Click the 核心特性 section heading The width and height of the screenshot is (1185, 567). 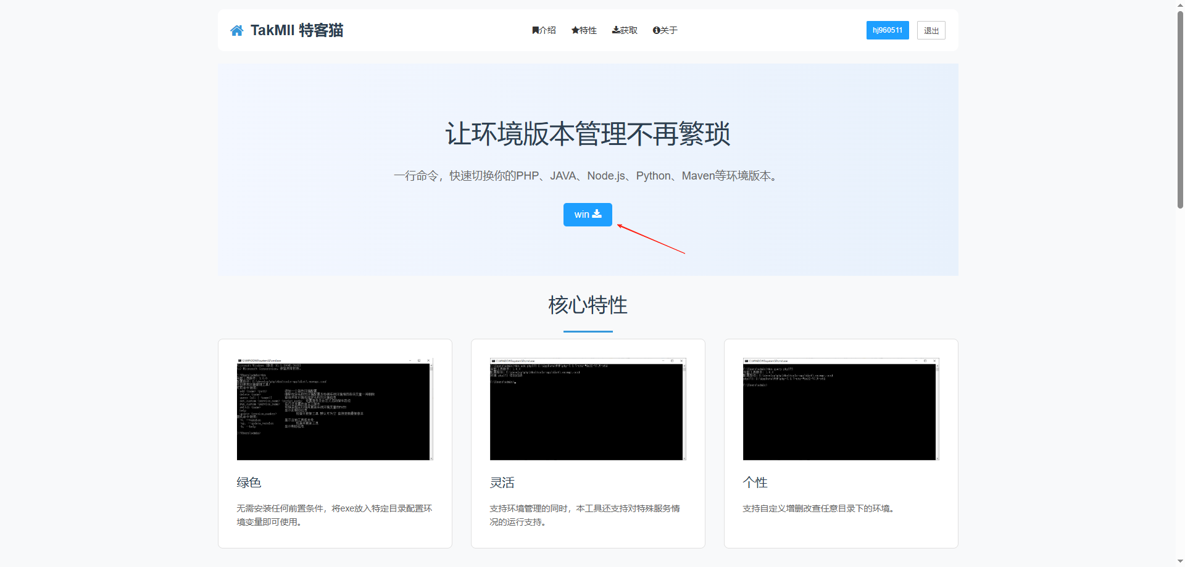587,304
